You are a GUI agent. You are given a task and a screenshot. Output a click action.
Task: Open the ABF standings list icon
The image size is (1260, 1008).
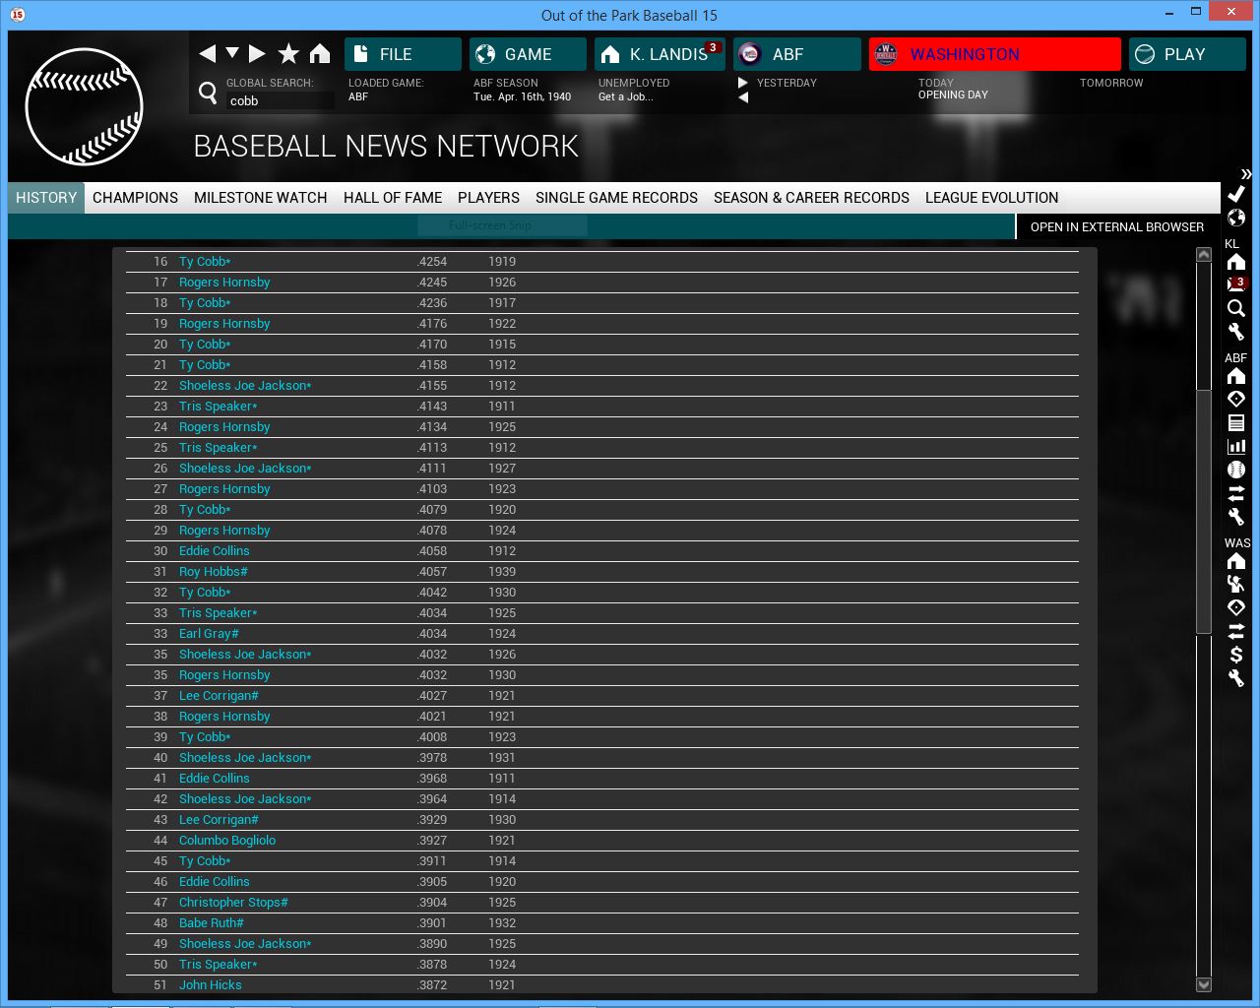1236,422
